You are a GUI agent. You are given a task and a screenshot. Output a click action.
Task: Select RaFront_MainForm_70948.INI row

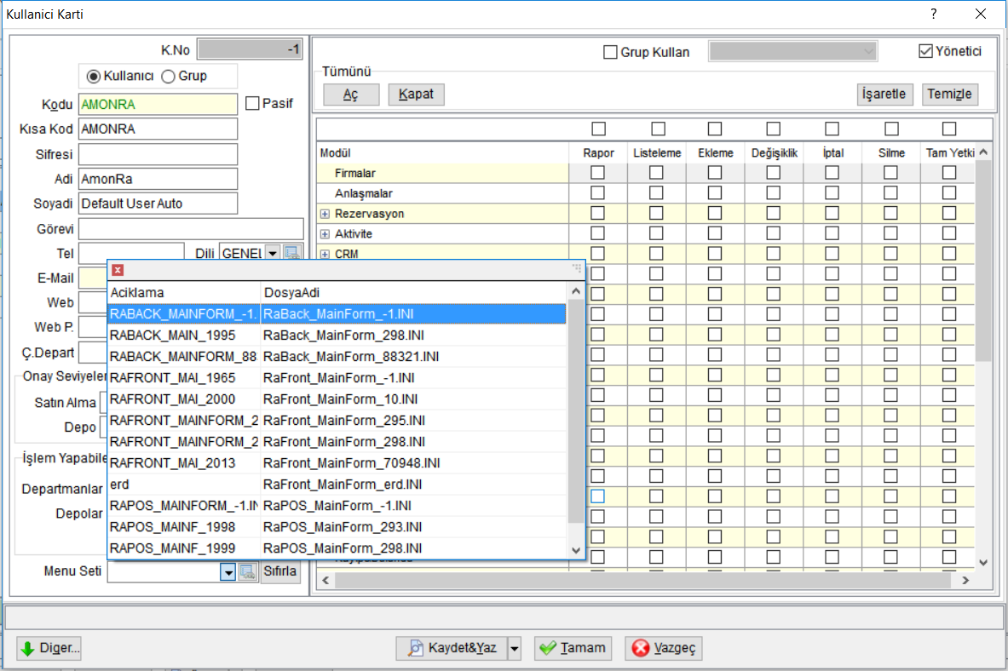click(337, 463)
